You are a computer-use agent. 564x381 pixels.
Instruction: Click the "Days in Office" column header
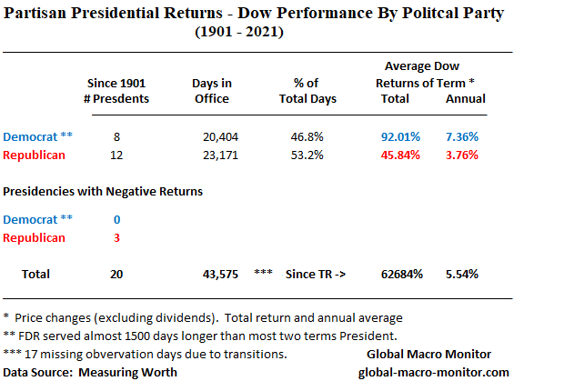(x=211, y=92)
